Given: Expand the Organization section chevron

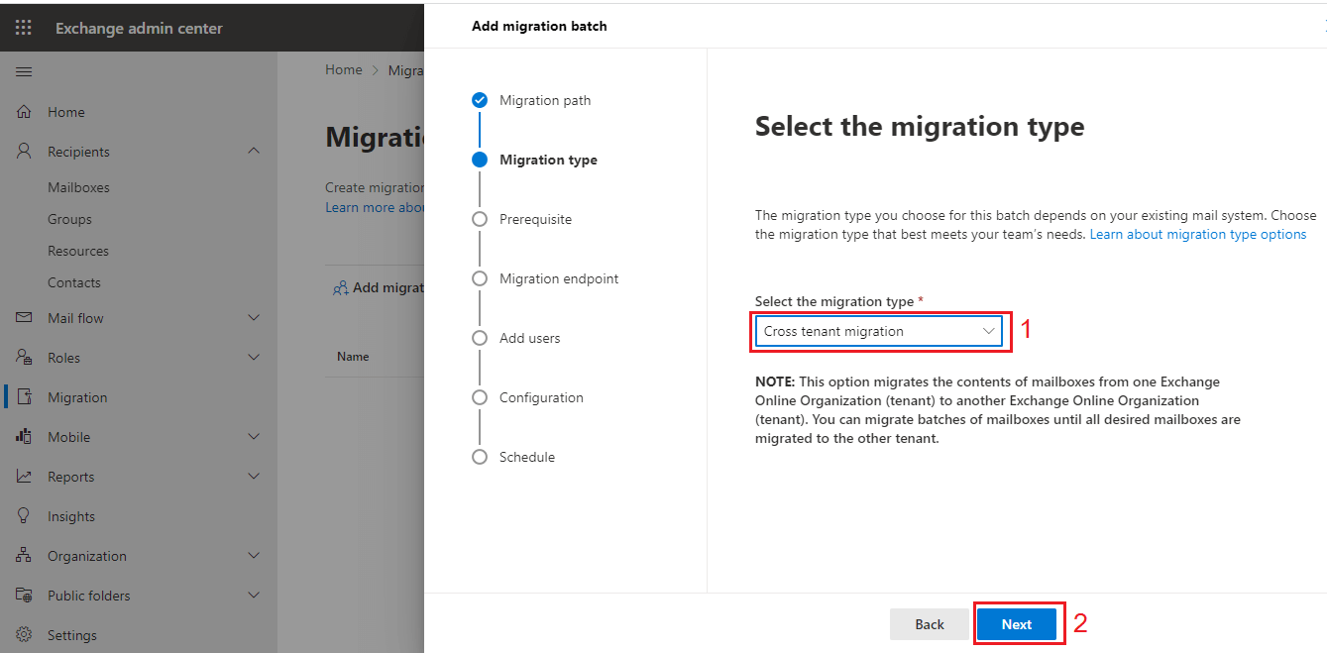Looking at the screenshot, I should click(x=254, y=556).
